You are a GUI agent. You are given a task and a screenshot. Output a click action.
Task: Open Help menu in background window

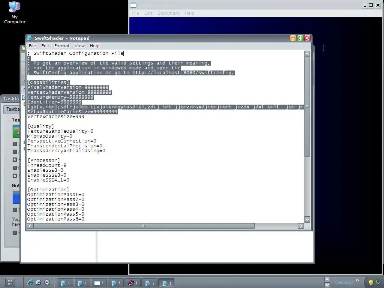pos(189,13)
